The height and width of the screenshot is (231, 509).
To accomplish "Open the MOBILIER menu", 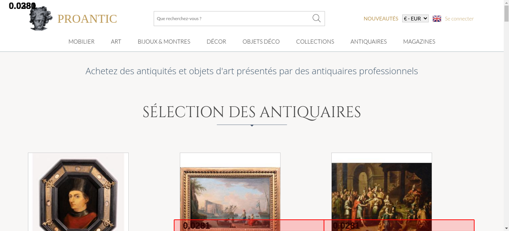I will click(81, 41).
